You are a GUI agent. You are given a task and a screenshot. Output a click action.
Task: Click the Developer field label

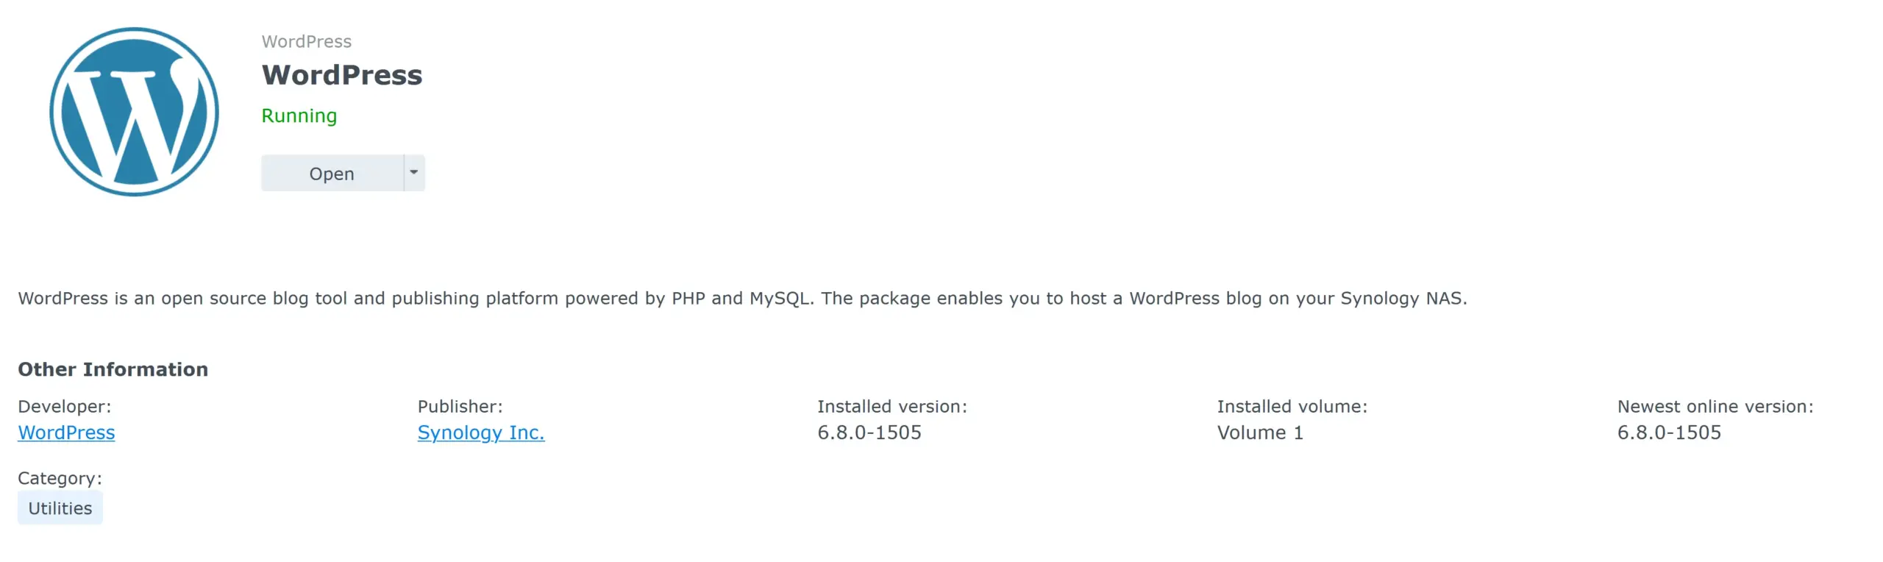(x=64, y=405)
